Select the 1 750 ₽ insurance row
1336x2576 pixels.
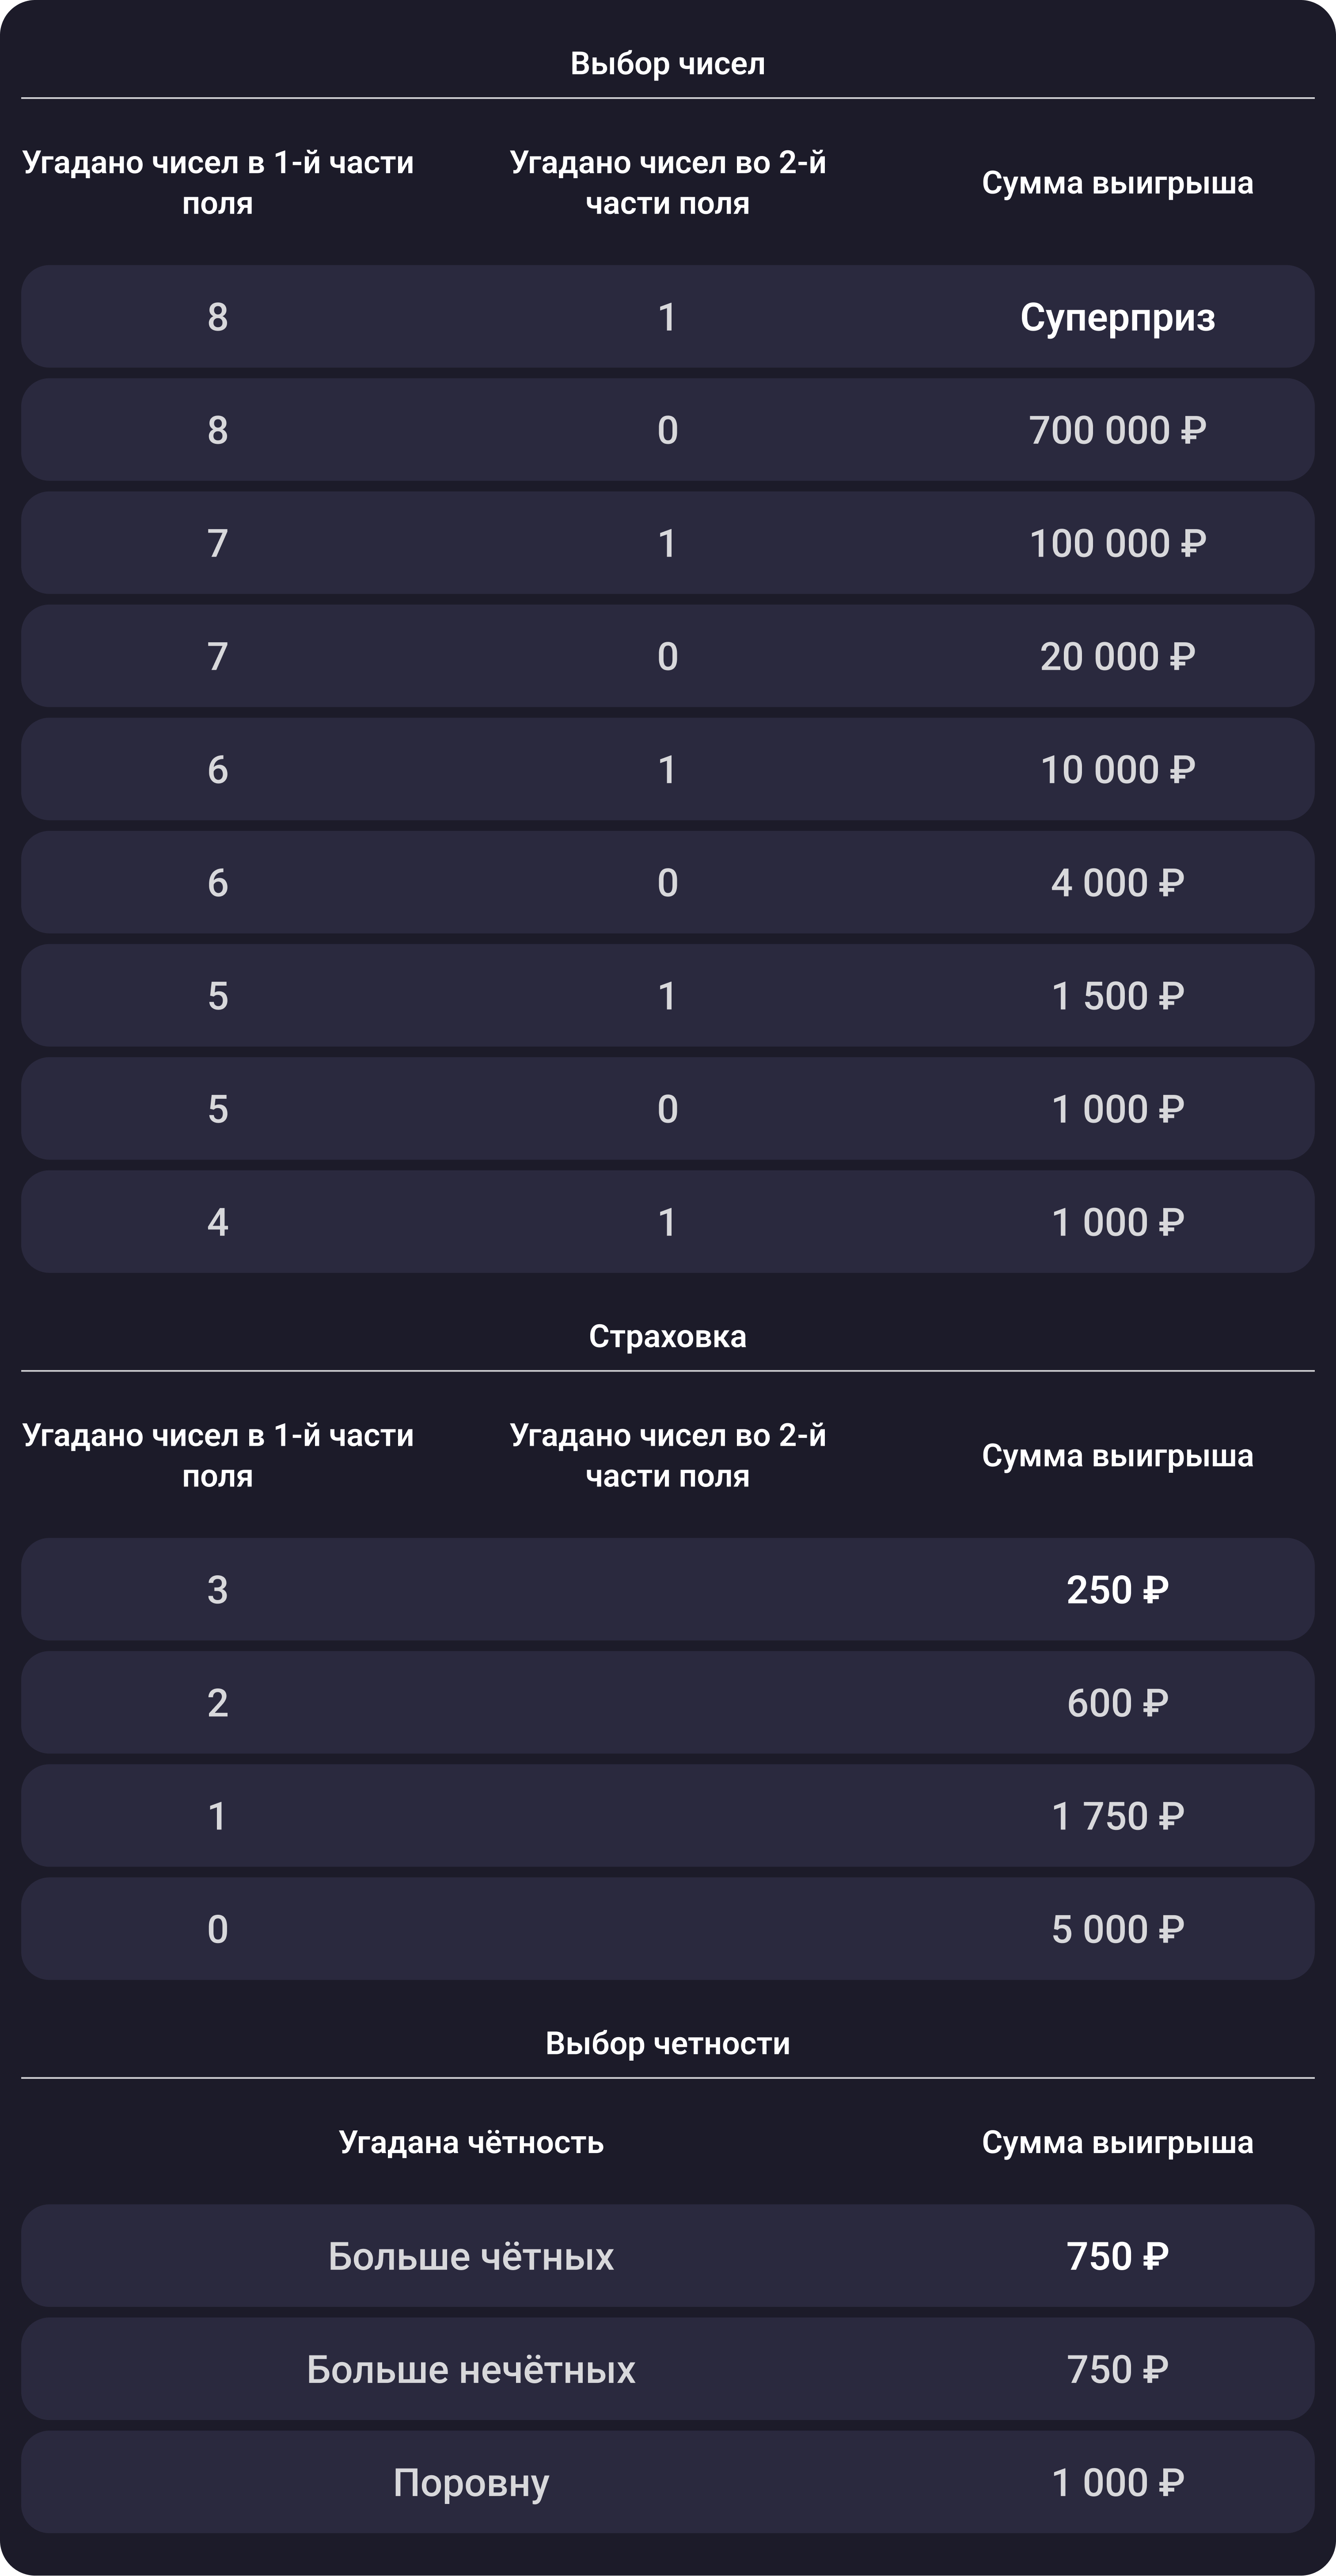[668, 1815]
